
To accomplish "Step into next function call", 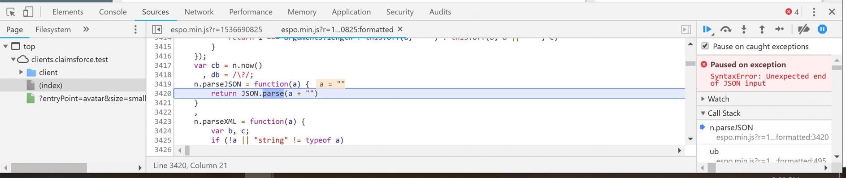I will coord(744,29).
